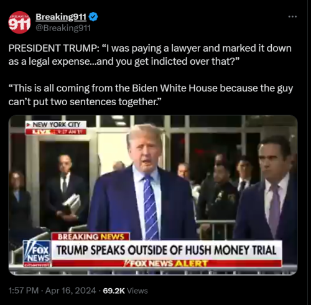Play the embedded Fox News video
The image size is (311, 305).
coord(153,195)
